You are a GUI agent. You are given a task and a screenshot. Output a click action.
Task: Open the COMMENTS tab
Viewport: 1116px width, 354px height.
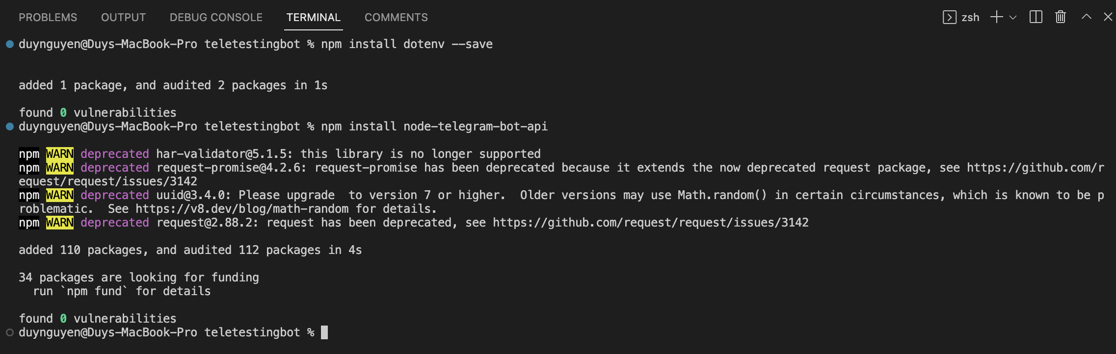click(396, 18)
